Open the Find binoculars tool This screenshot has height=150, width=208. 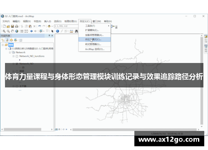point(77,31)
